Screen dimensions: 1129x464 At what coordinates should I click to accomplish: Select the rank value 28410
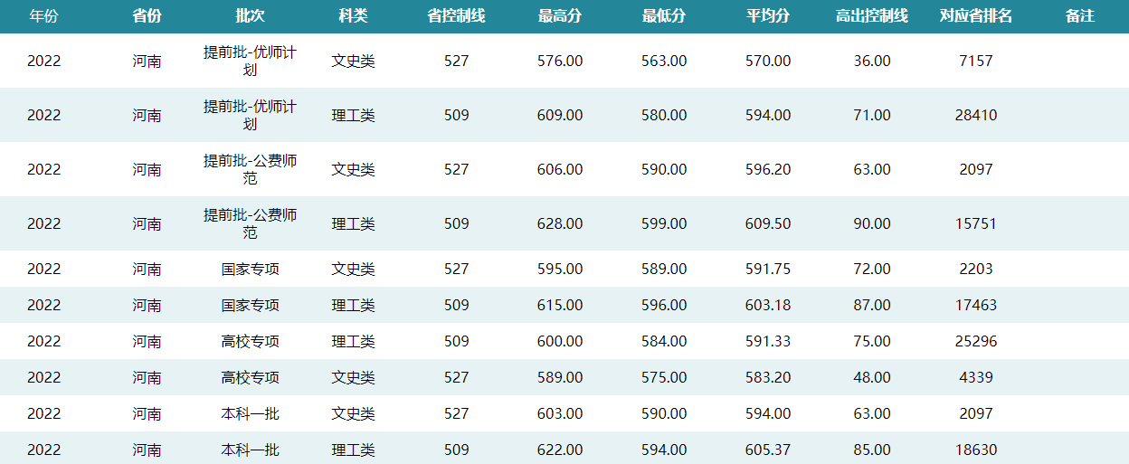click(976, 115)
